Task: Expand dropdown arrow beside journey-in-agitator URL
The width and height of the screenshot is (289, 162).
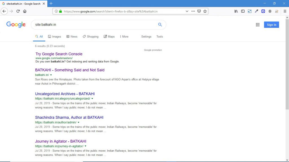Action: (86, 146)
